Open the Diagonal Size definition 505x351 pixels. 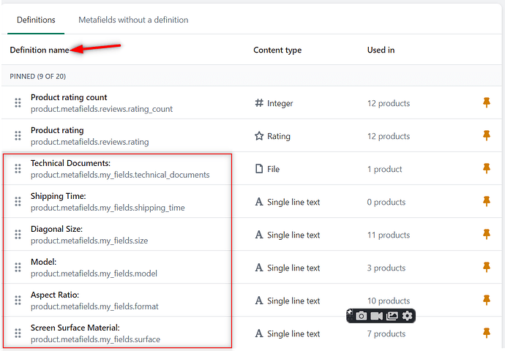pos(56,229)
